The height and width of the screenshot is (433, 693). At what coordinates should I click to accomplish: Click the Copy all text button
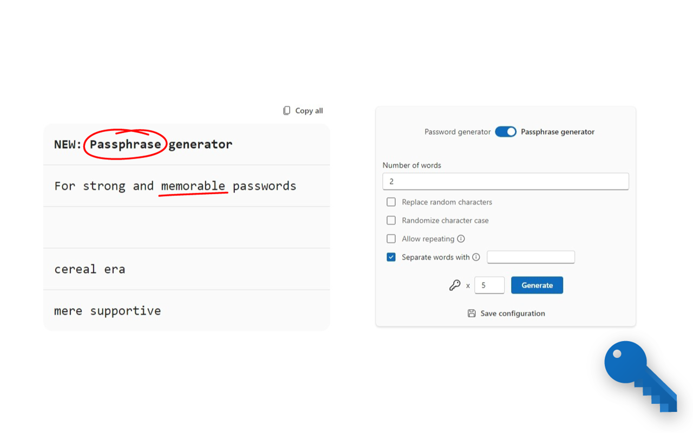point(309,110)
